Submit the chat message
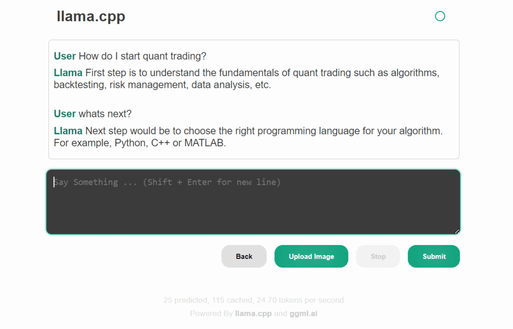Image resolution: width=513 pixels, height=329 pixels. tap(434, 256)
